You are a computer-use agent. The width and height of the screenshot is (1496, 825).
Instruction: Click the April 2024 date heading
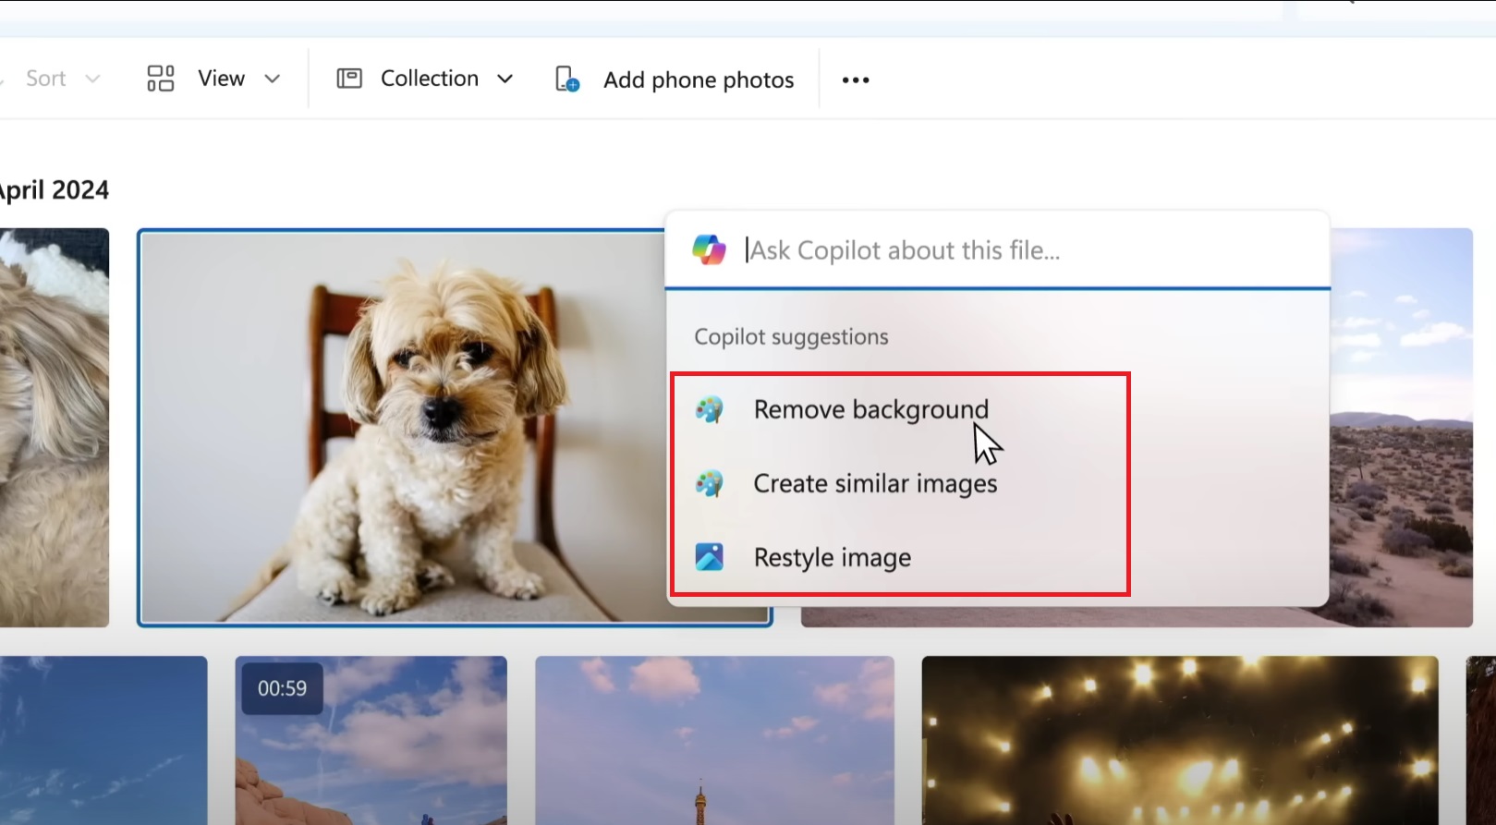[x=54, y=190]
